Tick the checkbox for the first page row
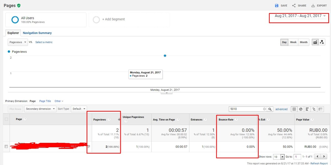Screen dimensions: 331x165 coord(6,147)
